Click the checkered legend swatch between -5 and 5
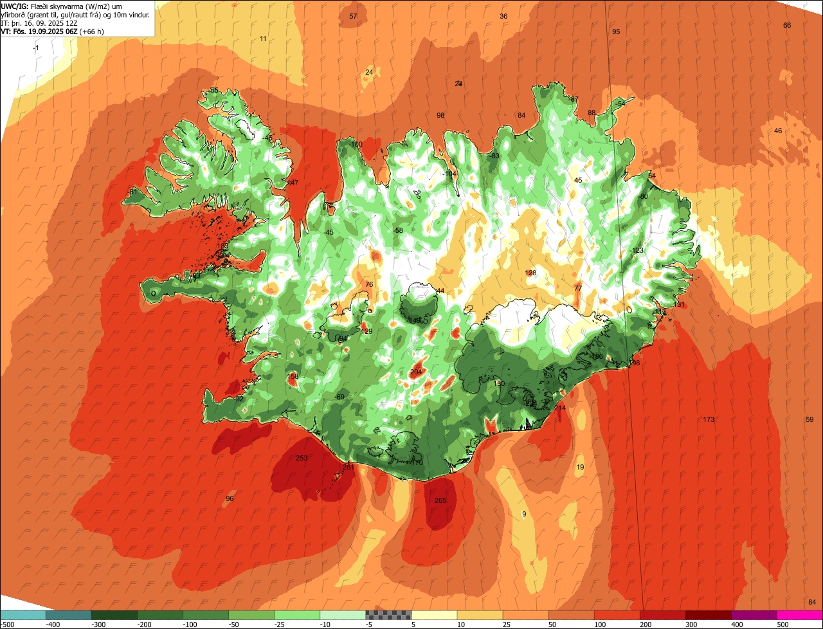 tap(388, 615)
